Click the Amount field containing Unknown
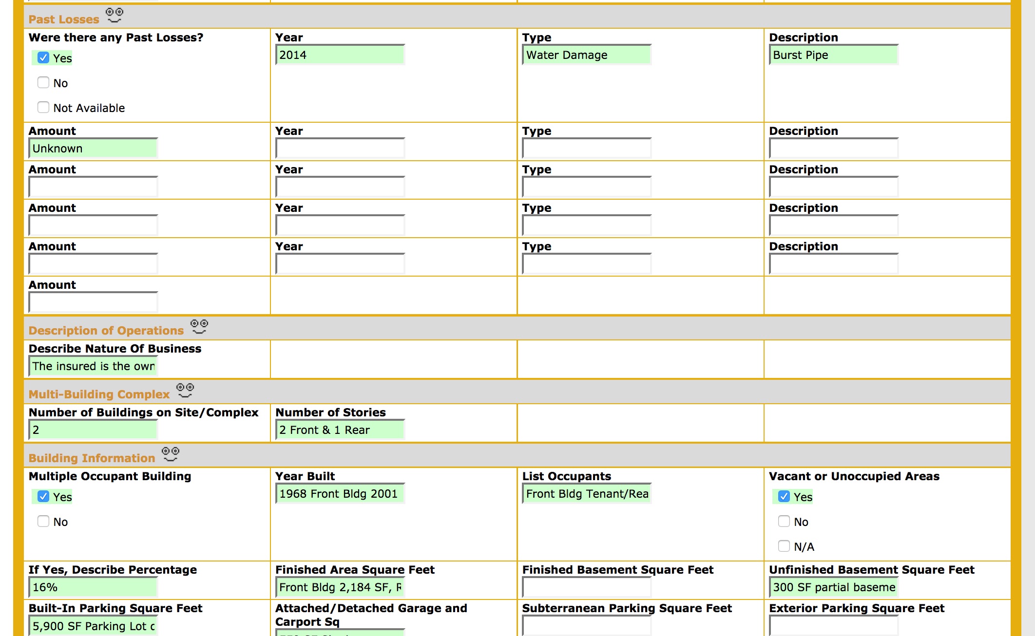 click(93, 149)
